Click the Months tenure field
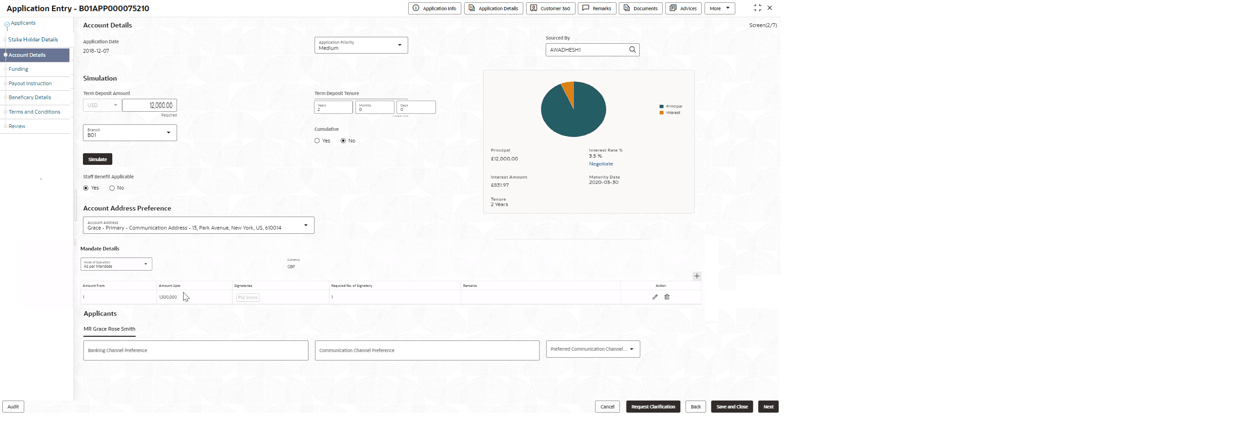The height and width of the screenshot is (428, 1253). (375, 108)
